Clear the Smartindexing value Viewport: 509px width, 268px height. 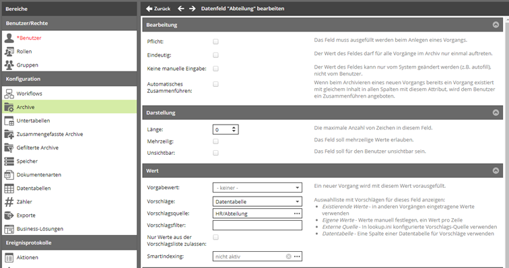[289, 257]
